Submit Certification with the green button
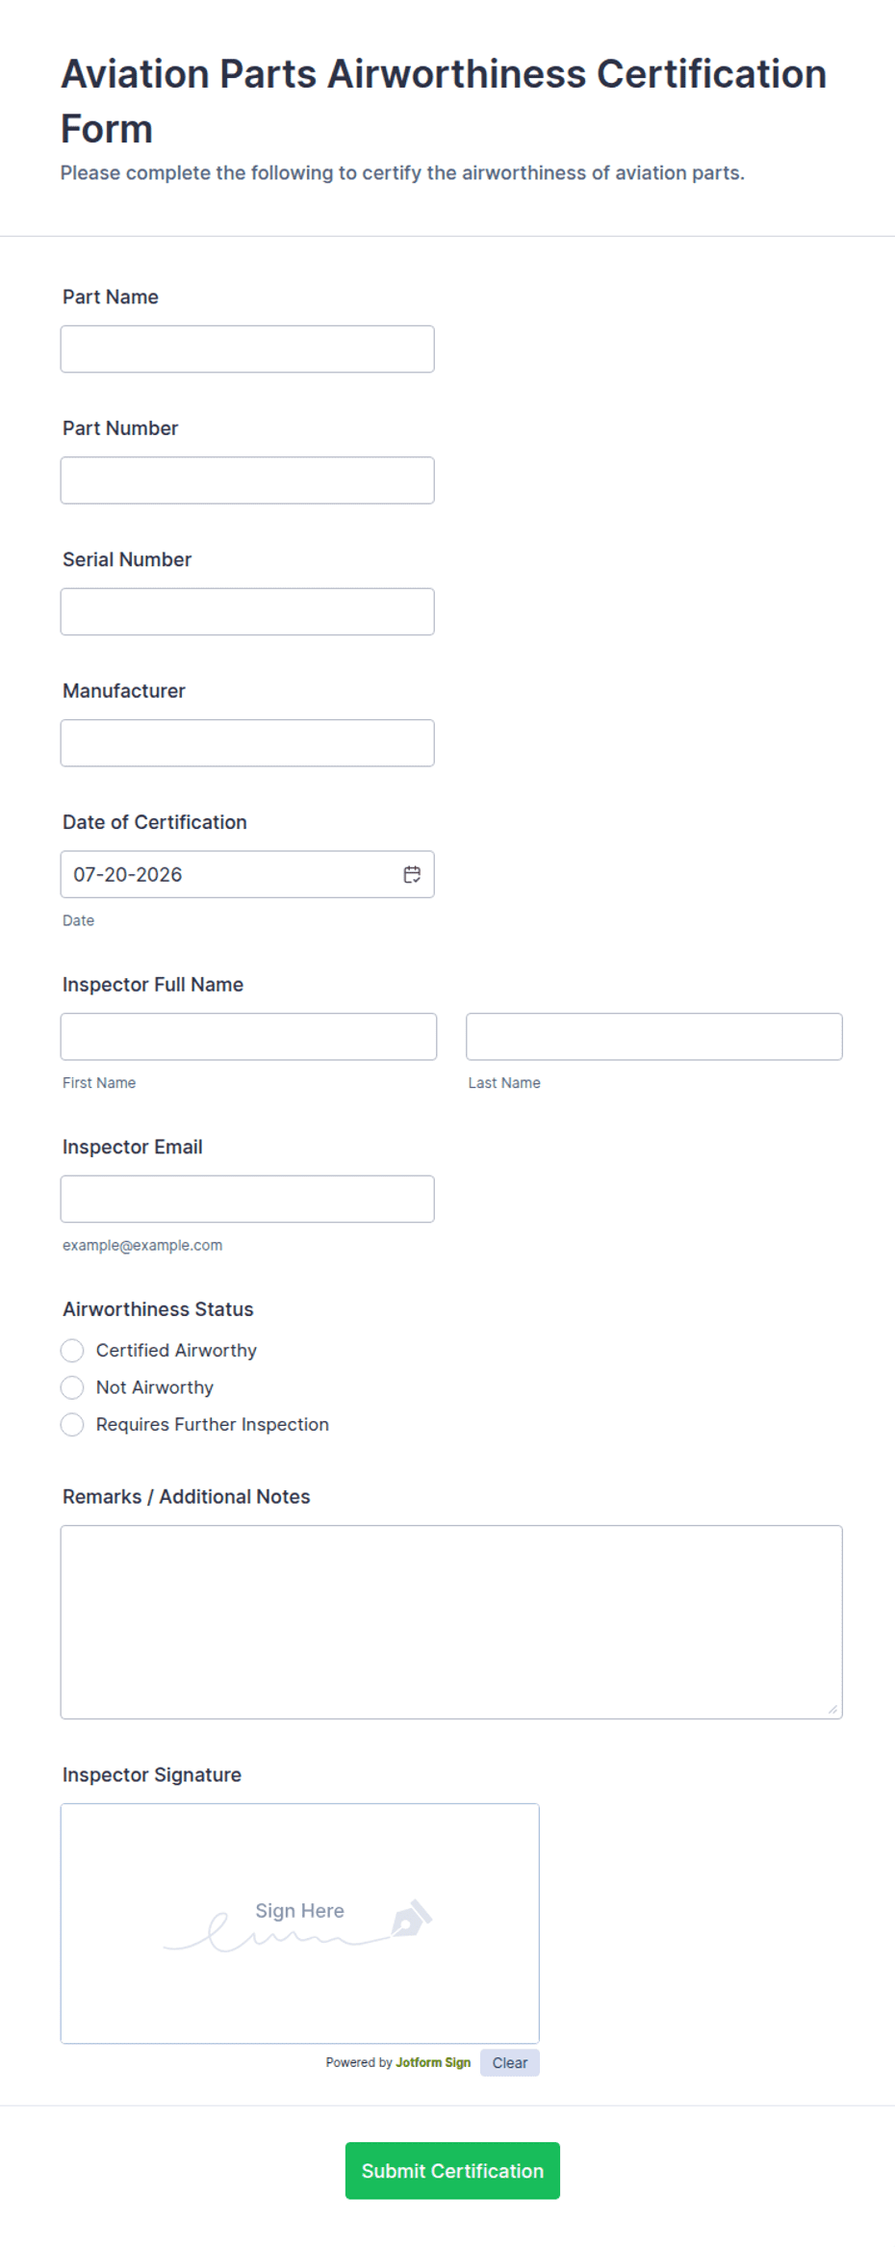The image size is (895, 2247). [452, 2171]
